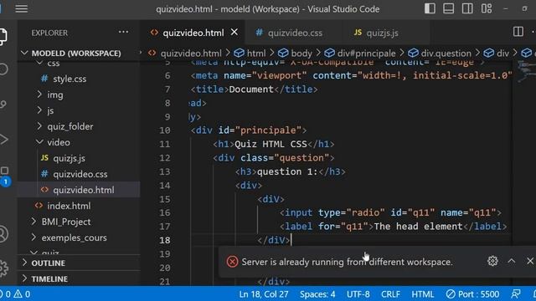This screenshot has height=301, width=536.
Task: Toggle secondary side bar layout icon
Action: [467, 8]
